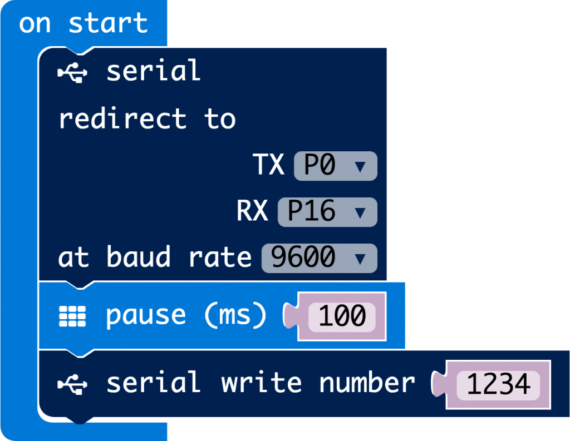570x441 pixels.
Task: Edit the number field showing 1234
Action: (x=498, y=384)
